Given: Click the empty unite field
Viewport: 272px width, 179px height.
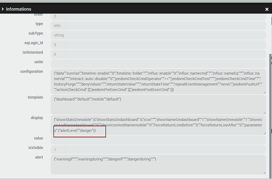Looking at the screenshot, I should 158,64.
